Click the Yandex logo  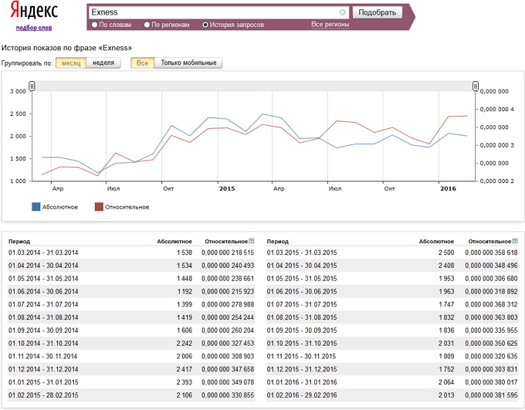click(34, 10)
